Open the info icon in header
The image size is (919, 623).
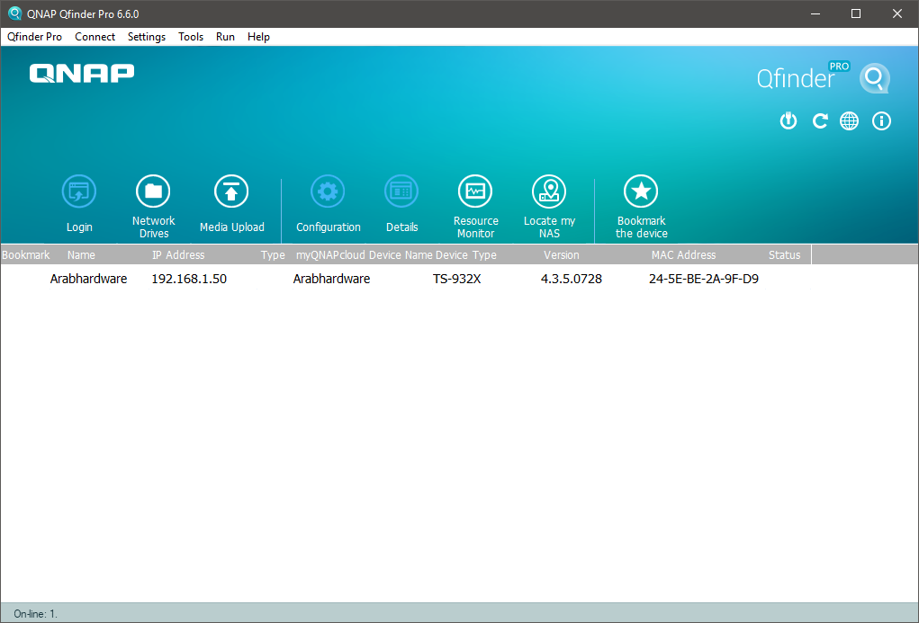pos(881,121)
